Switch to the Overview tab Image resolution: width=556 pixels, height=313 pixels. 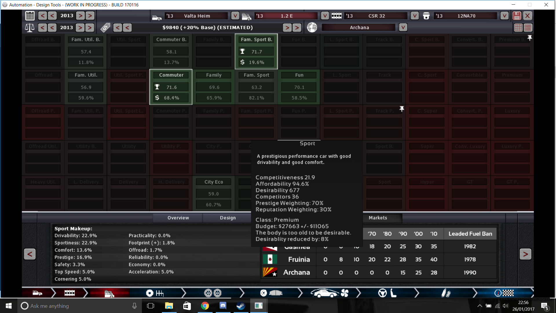[178, 218]
